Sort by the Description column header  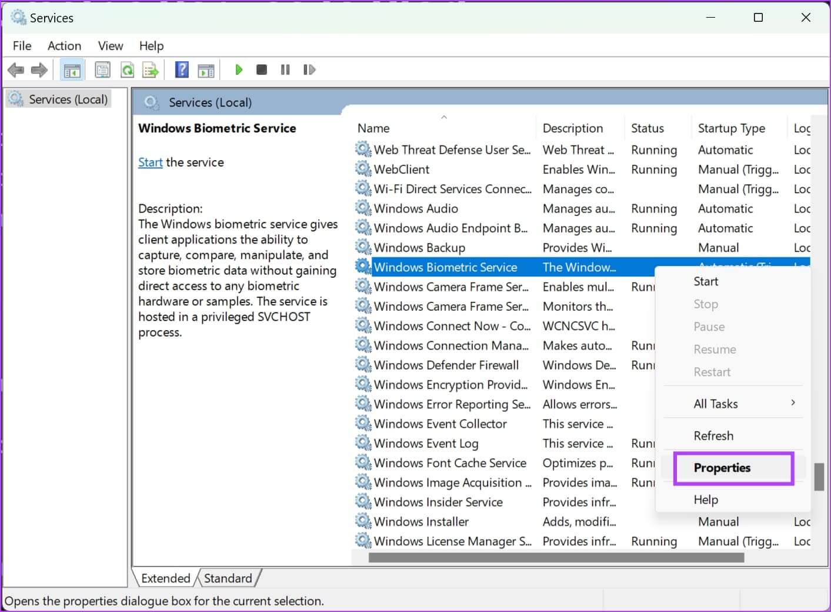(579, 128)
